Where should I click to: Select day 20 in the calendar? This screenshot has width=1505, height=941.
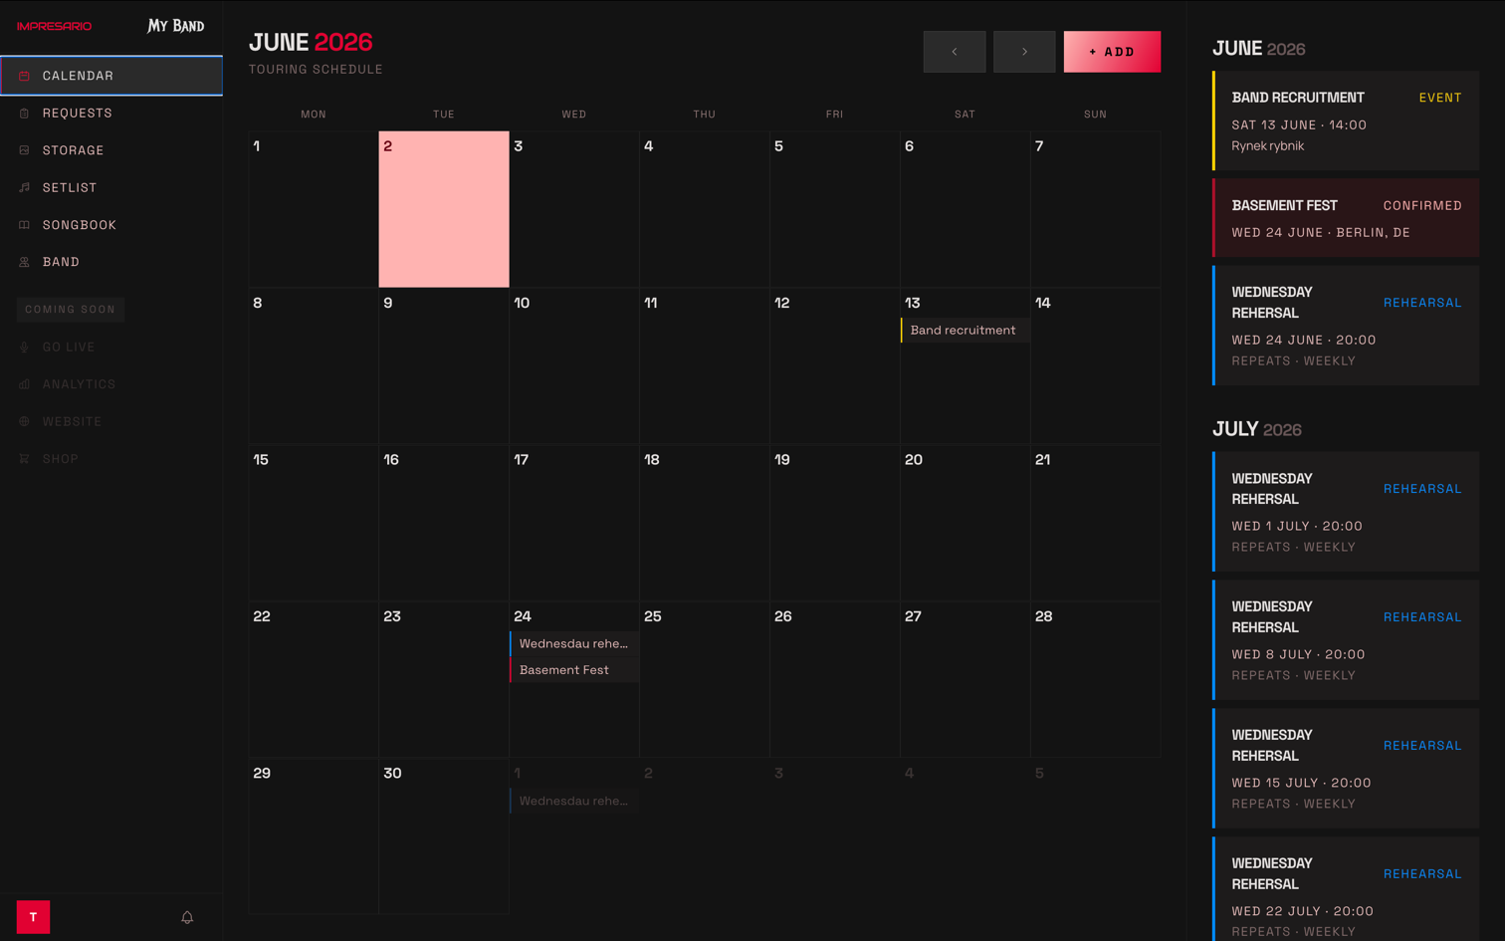pos(966,523)
